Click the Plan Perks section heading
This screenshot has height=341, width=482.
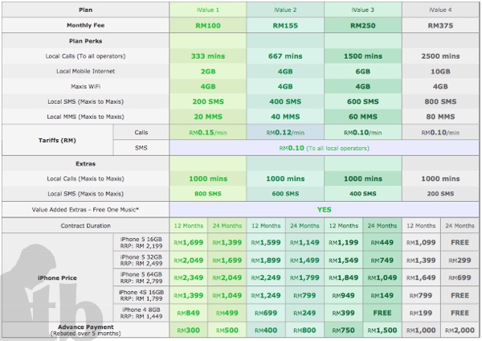tap(84, 41)
